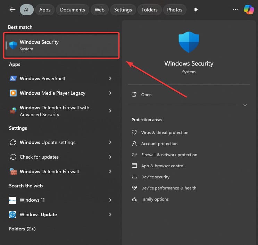Viewport: 258px width, 245px height.
Task: Open Account protection link
Action: click(159, 144)
